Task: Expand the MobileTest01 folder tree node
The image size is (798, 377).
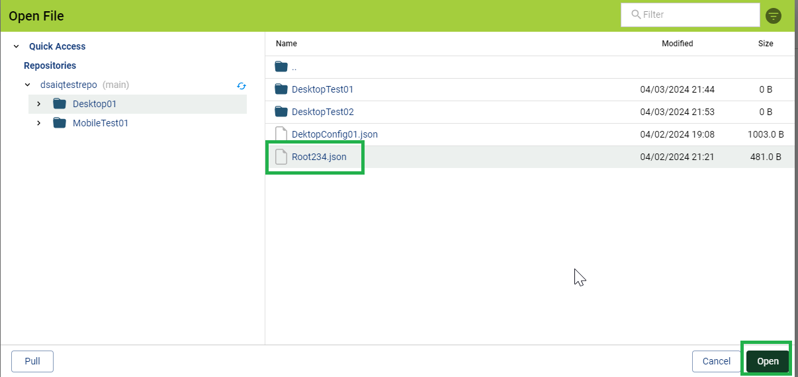Action: (39, 123)
